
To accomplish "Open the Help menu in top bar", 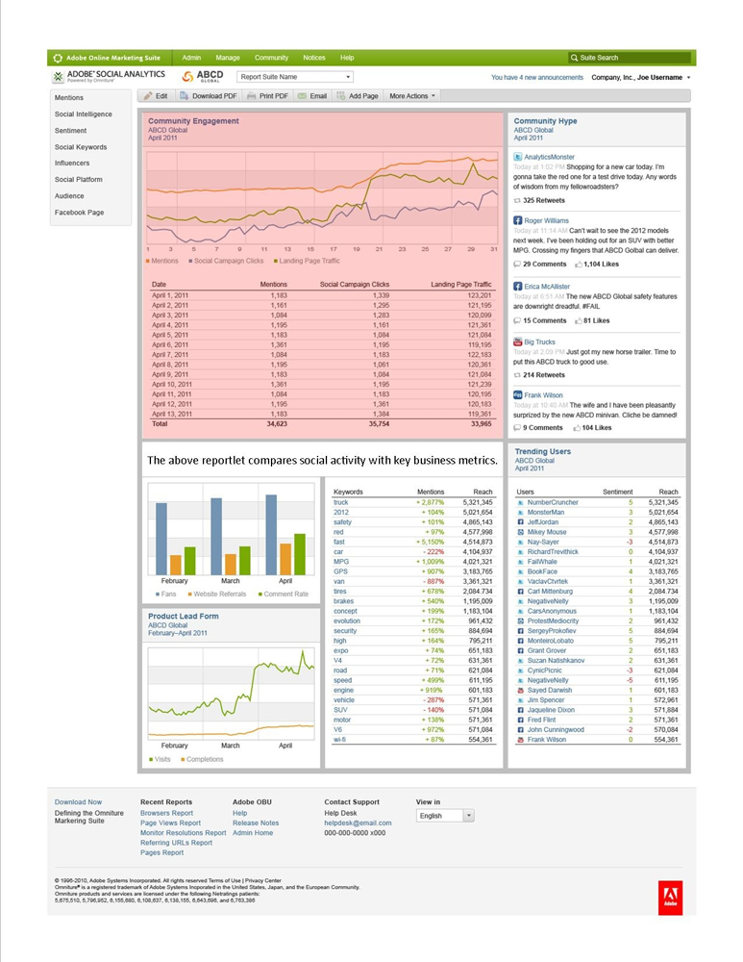I will click(x=347, y=58).
